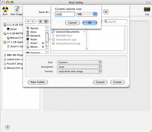Open iDisk in the sidebar
This screenshot has height=132, width=152.
coord(31,32)
